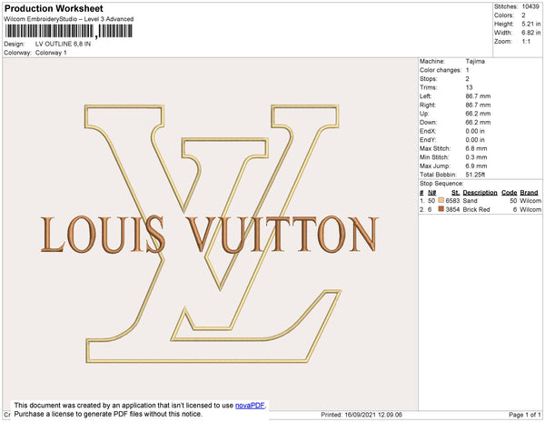Viewport: 545px width, 422px height.
Task: Click the stitch count 6583 in row 1
Action: (x=452, y=201)
